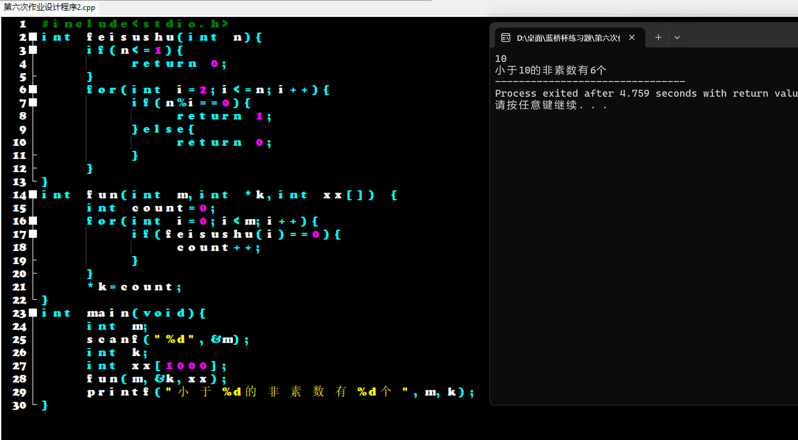Click the 小于10的非素数有6个 output line
This screenshot has width=798, height=440.
550,70
